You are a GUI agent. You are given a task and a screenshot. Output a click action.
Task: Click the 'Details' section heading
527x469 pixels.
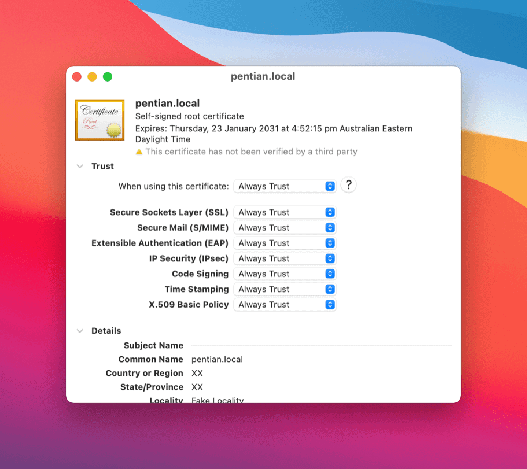pos(106,331)
